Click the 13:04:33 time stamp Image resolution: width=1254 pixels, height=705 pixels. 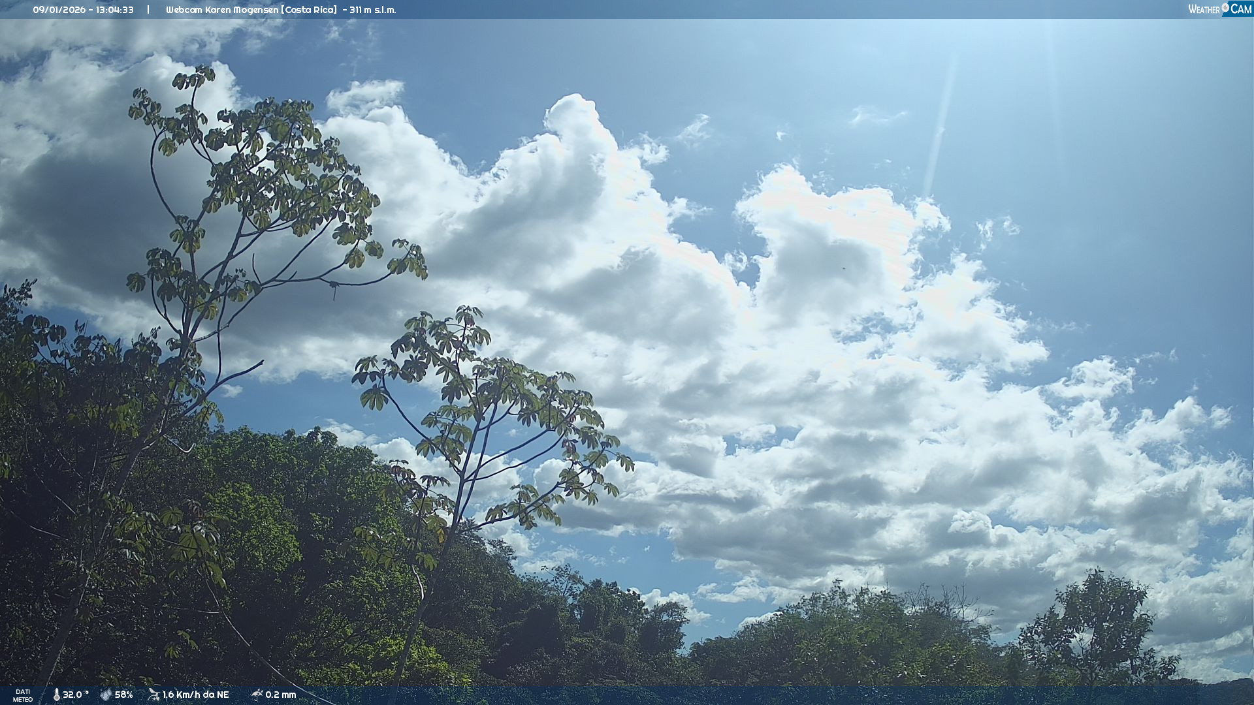pyautogui.click(x=115, y=10)
